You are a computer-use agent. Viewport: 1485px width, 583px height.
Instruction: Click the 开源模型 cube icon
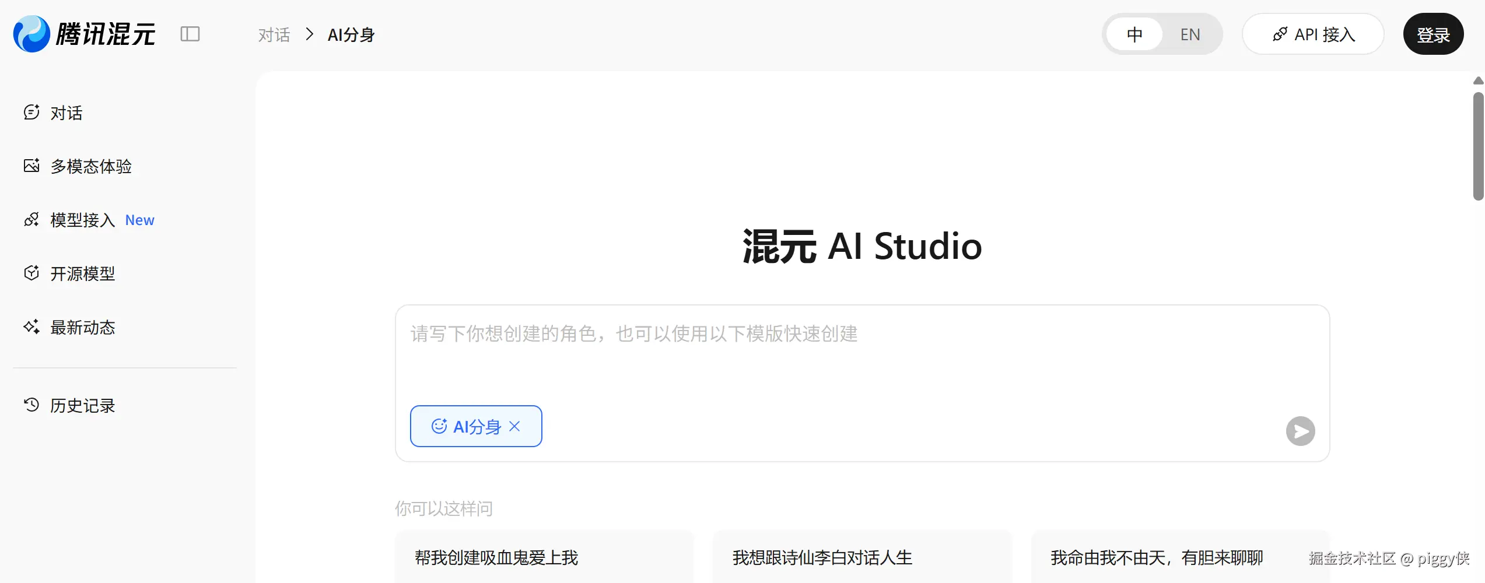click(31, 273)
